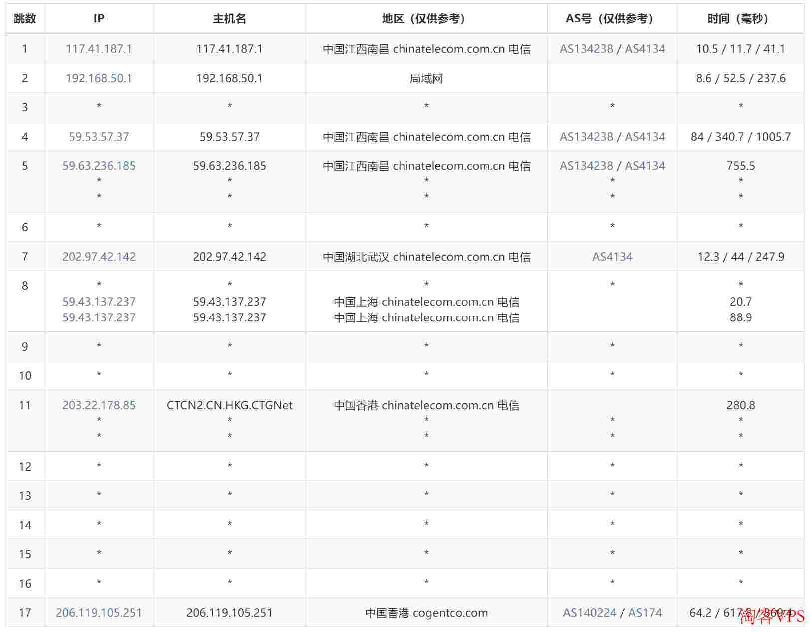Viewport: 810px width, 632px height.
Task: Click the IP column header
Action: coord(99,19)
